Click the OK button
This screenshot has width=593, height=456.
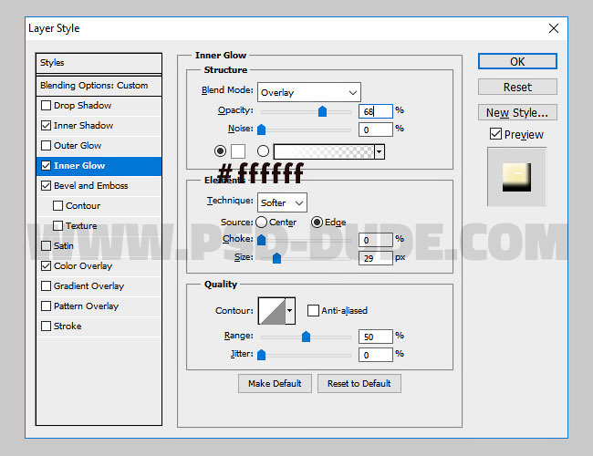pos(517,61)
